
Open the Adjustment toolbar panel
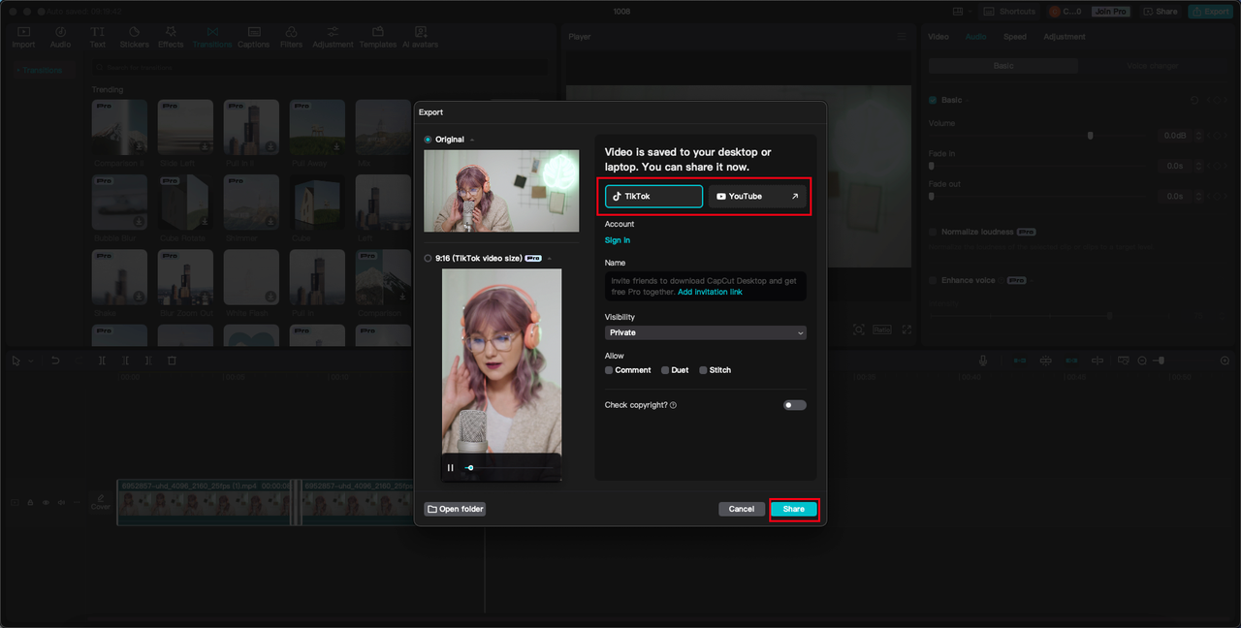333,37
